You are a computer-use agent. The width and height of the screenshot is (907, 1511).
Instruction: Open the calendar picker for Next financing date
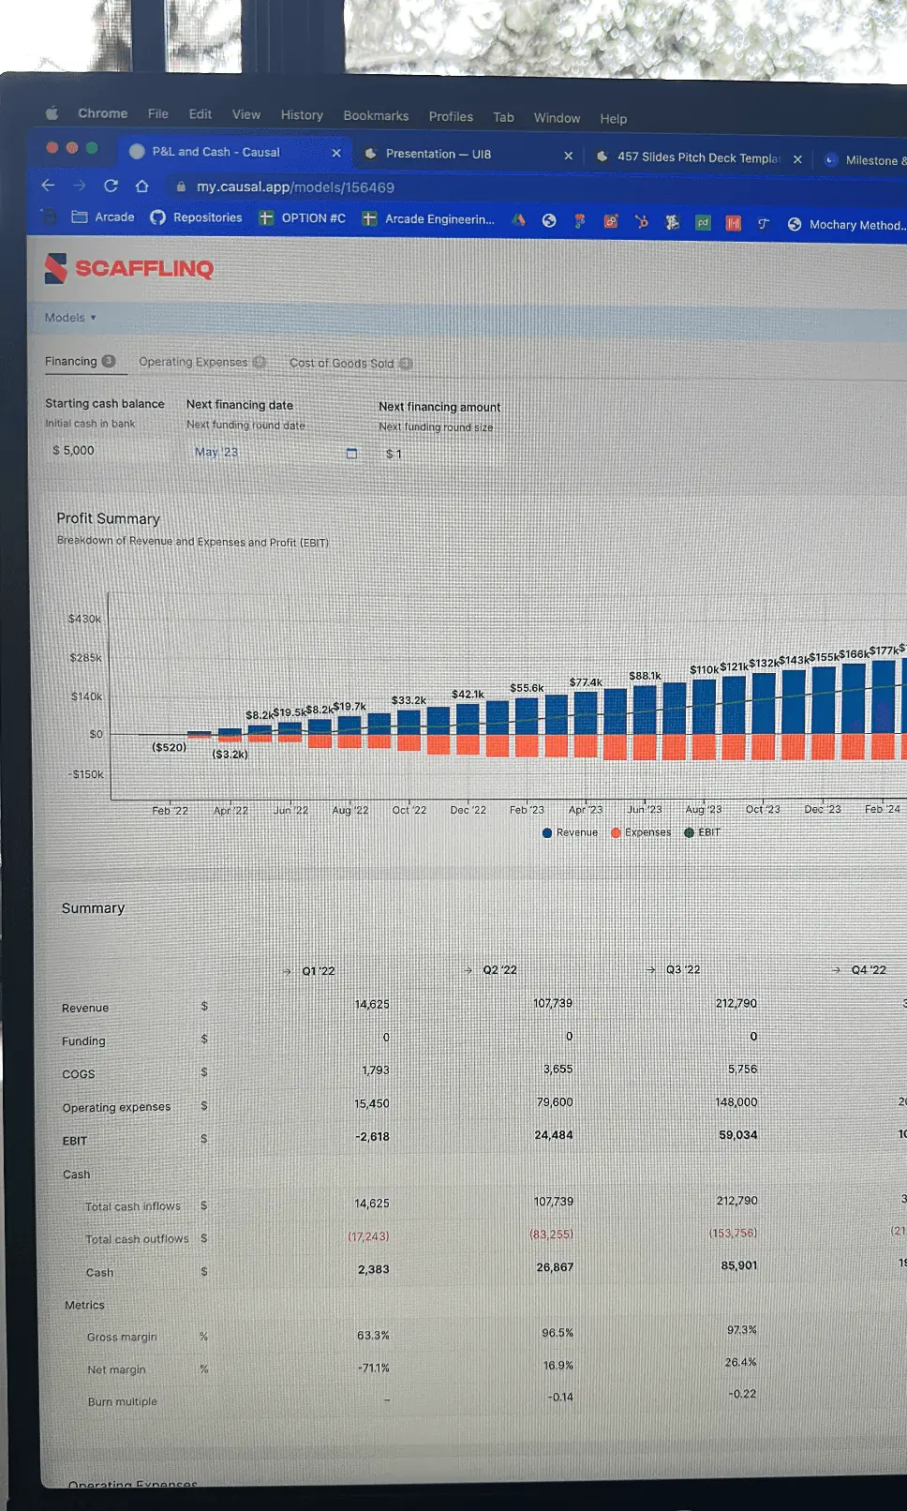[352, 453]
